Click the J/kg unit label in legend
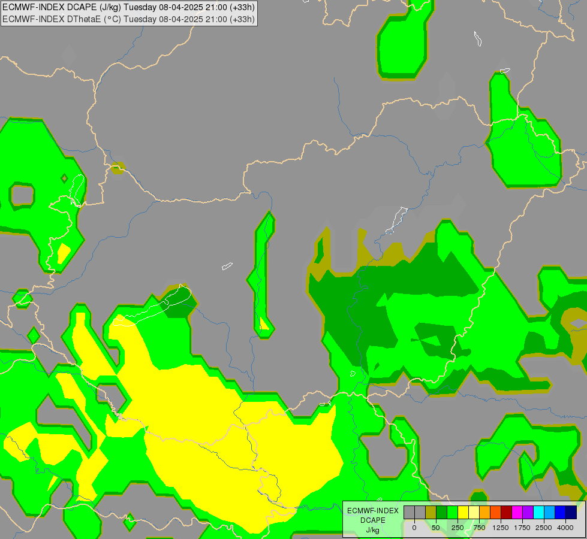The width and height of the screenshot is (587, 539). (x=372, y=531)
